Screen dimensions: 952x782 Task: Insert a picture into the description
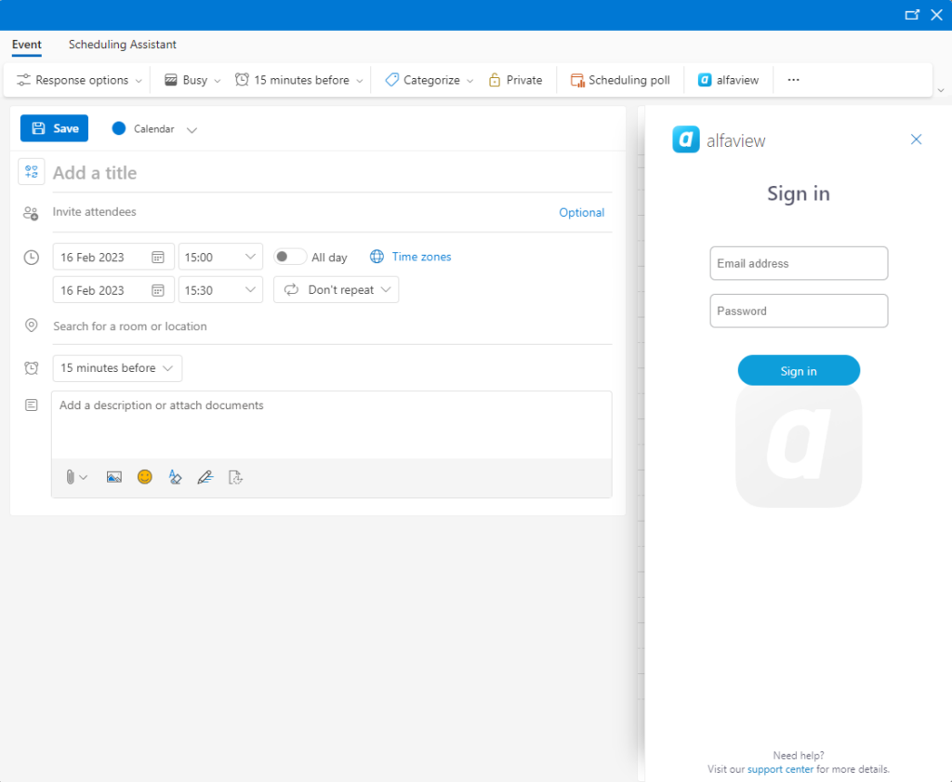pyautogui.click(x=113, y=477)
